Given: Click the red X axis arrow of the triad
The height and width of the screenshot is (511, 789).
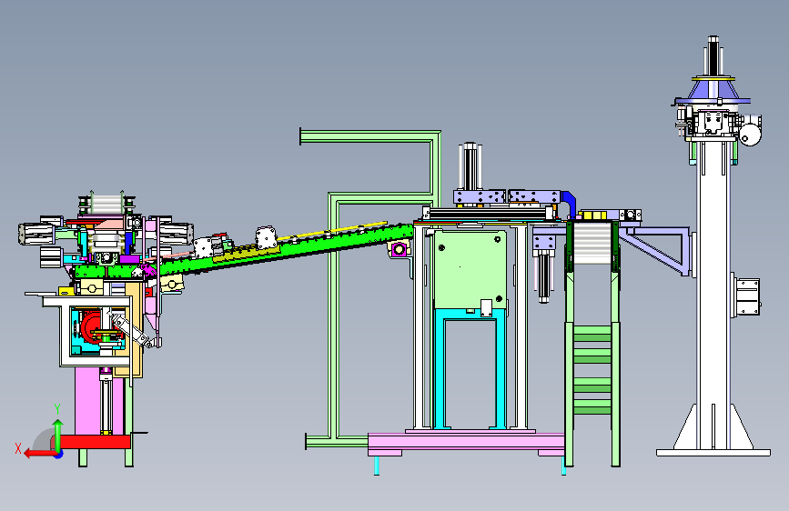Looking at the screenshot, I should pyautogui.click(x=40, y=454).
